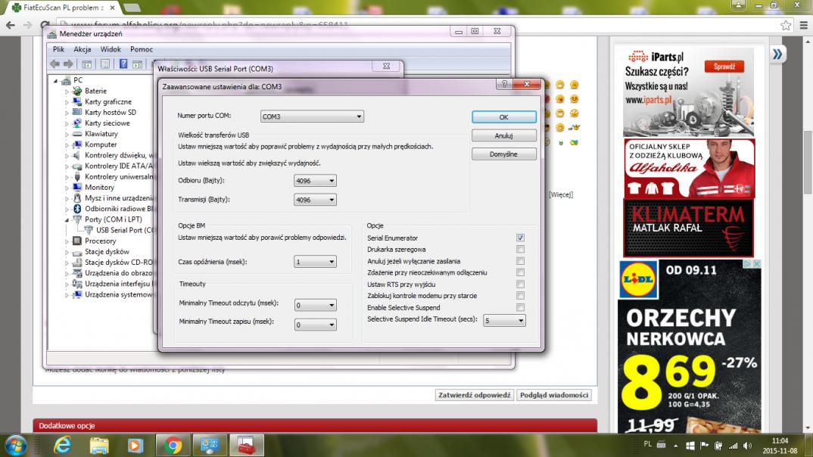Click the Windows Media Player taskbar icon
Viewport: 813px width, 457px height.
[x=135, y=446]
